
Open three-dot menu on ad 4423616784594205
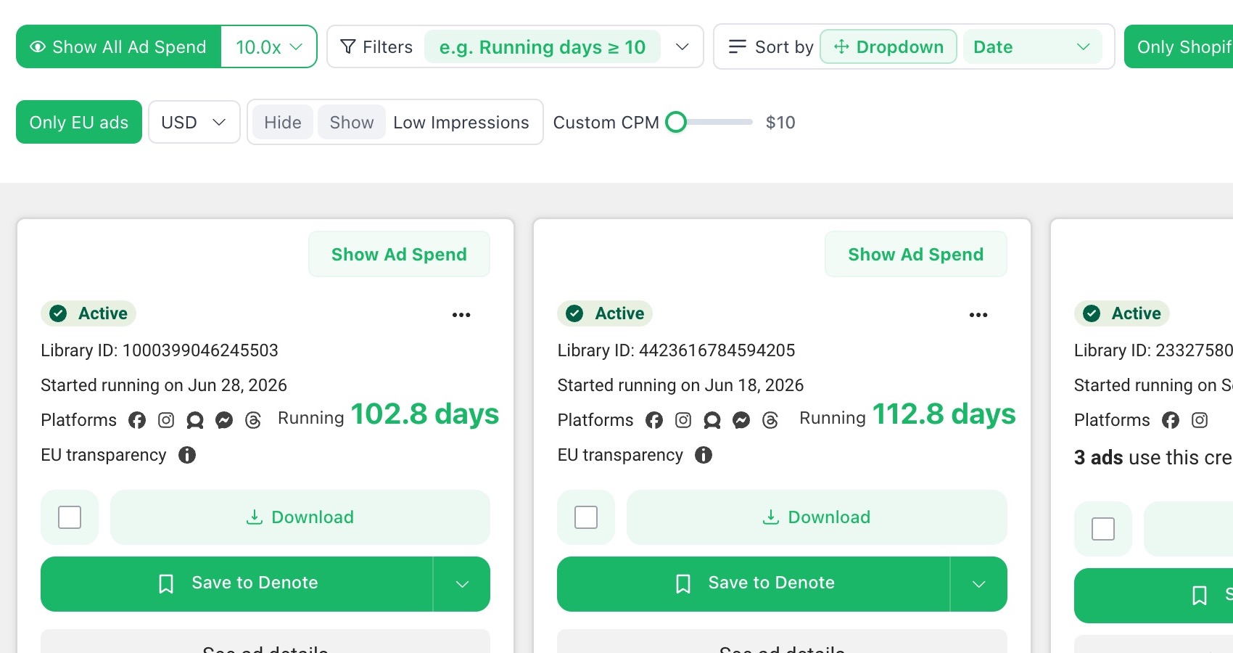(x=978, y=315)
